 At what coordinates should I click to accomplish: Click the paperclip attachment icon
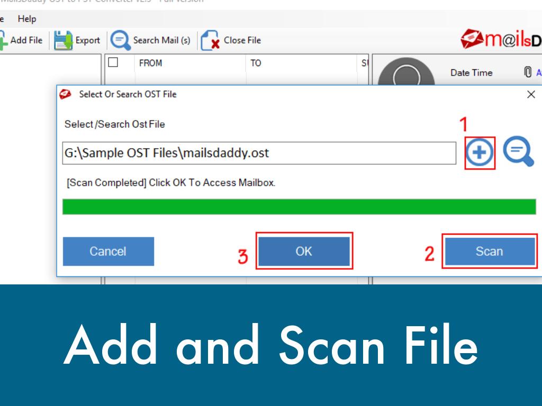point(527,72)
